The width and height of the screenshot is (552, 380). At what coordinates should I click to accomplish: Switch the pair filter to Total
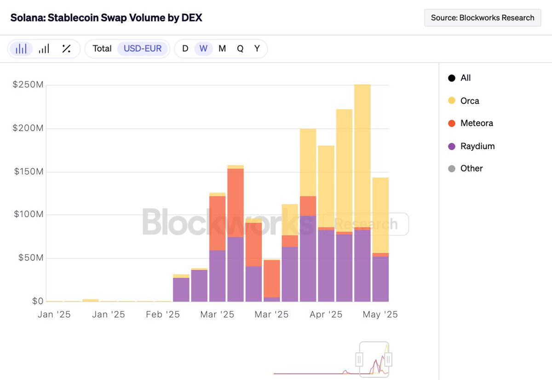click(x=102, y=49)
